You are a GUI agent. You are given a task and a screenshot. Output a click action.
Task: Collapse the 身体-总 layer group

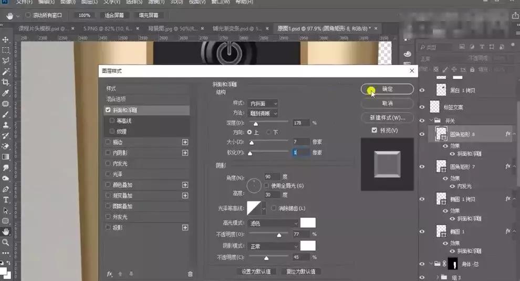coord(431,264)
